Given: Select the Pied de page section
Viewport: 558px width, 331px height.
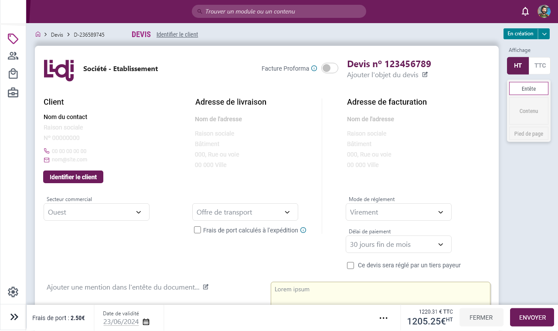Looking at the screenshot, I should click(x=528, y=134).
